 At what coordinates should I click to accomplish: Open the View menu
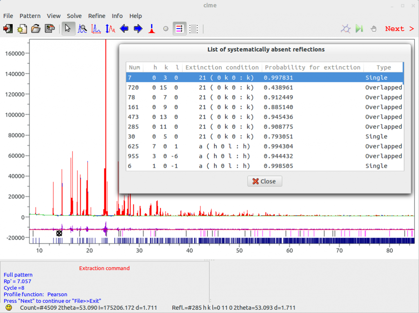click(x=54, y=16)
